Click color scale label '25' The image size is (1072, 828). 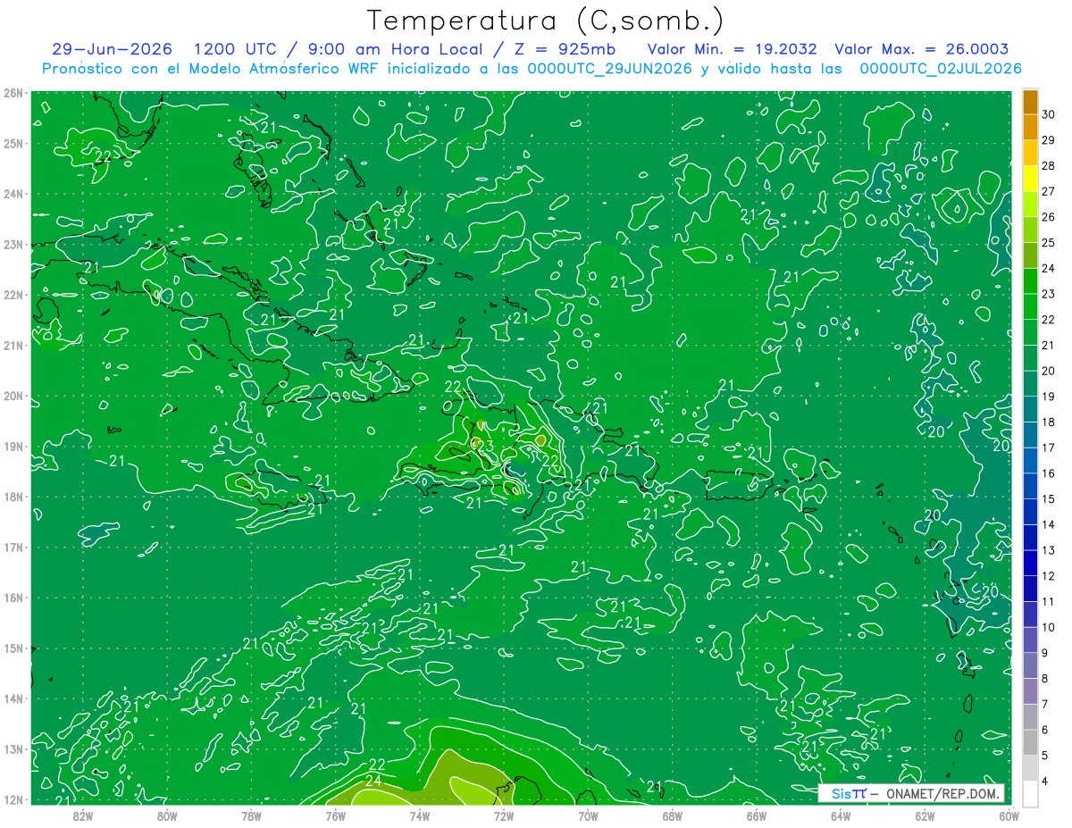[1049, 243]
